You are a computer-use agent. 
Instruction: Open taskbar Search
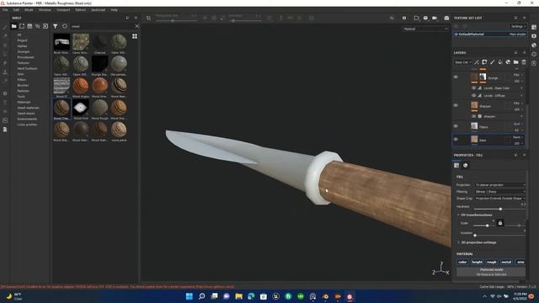coord(202,296)
